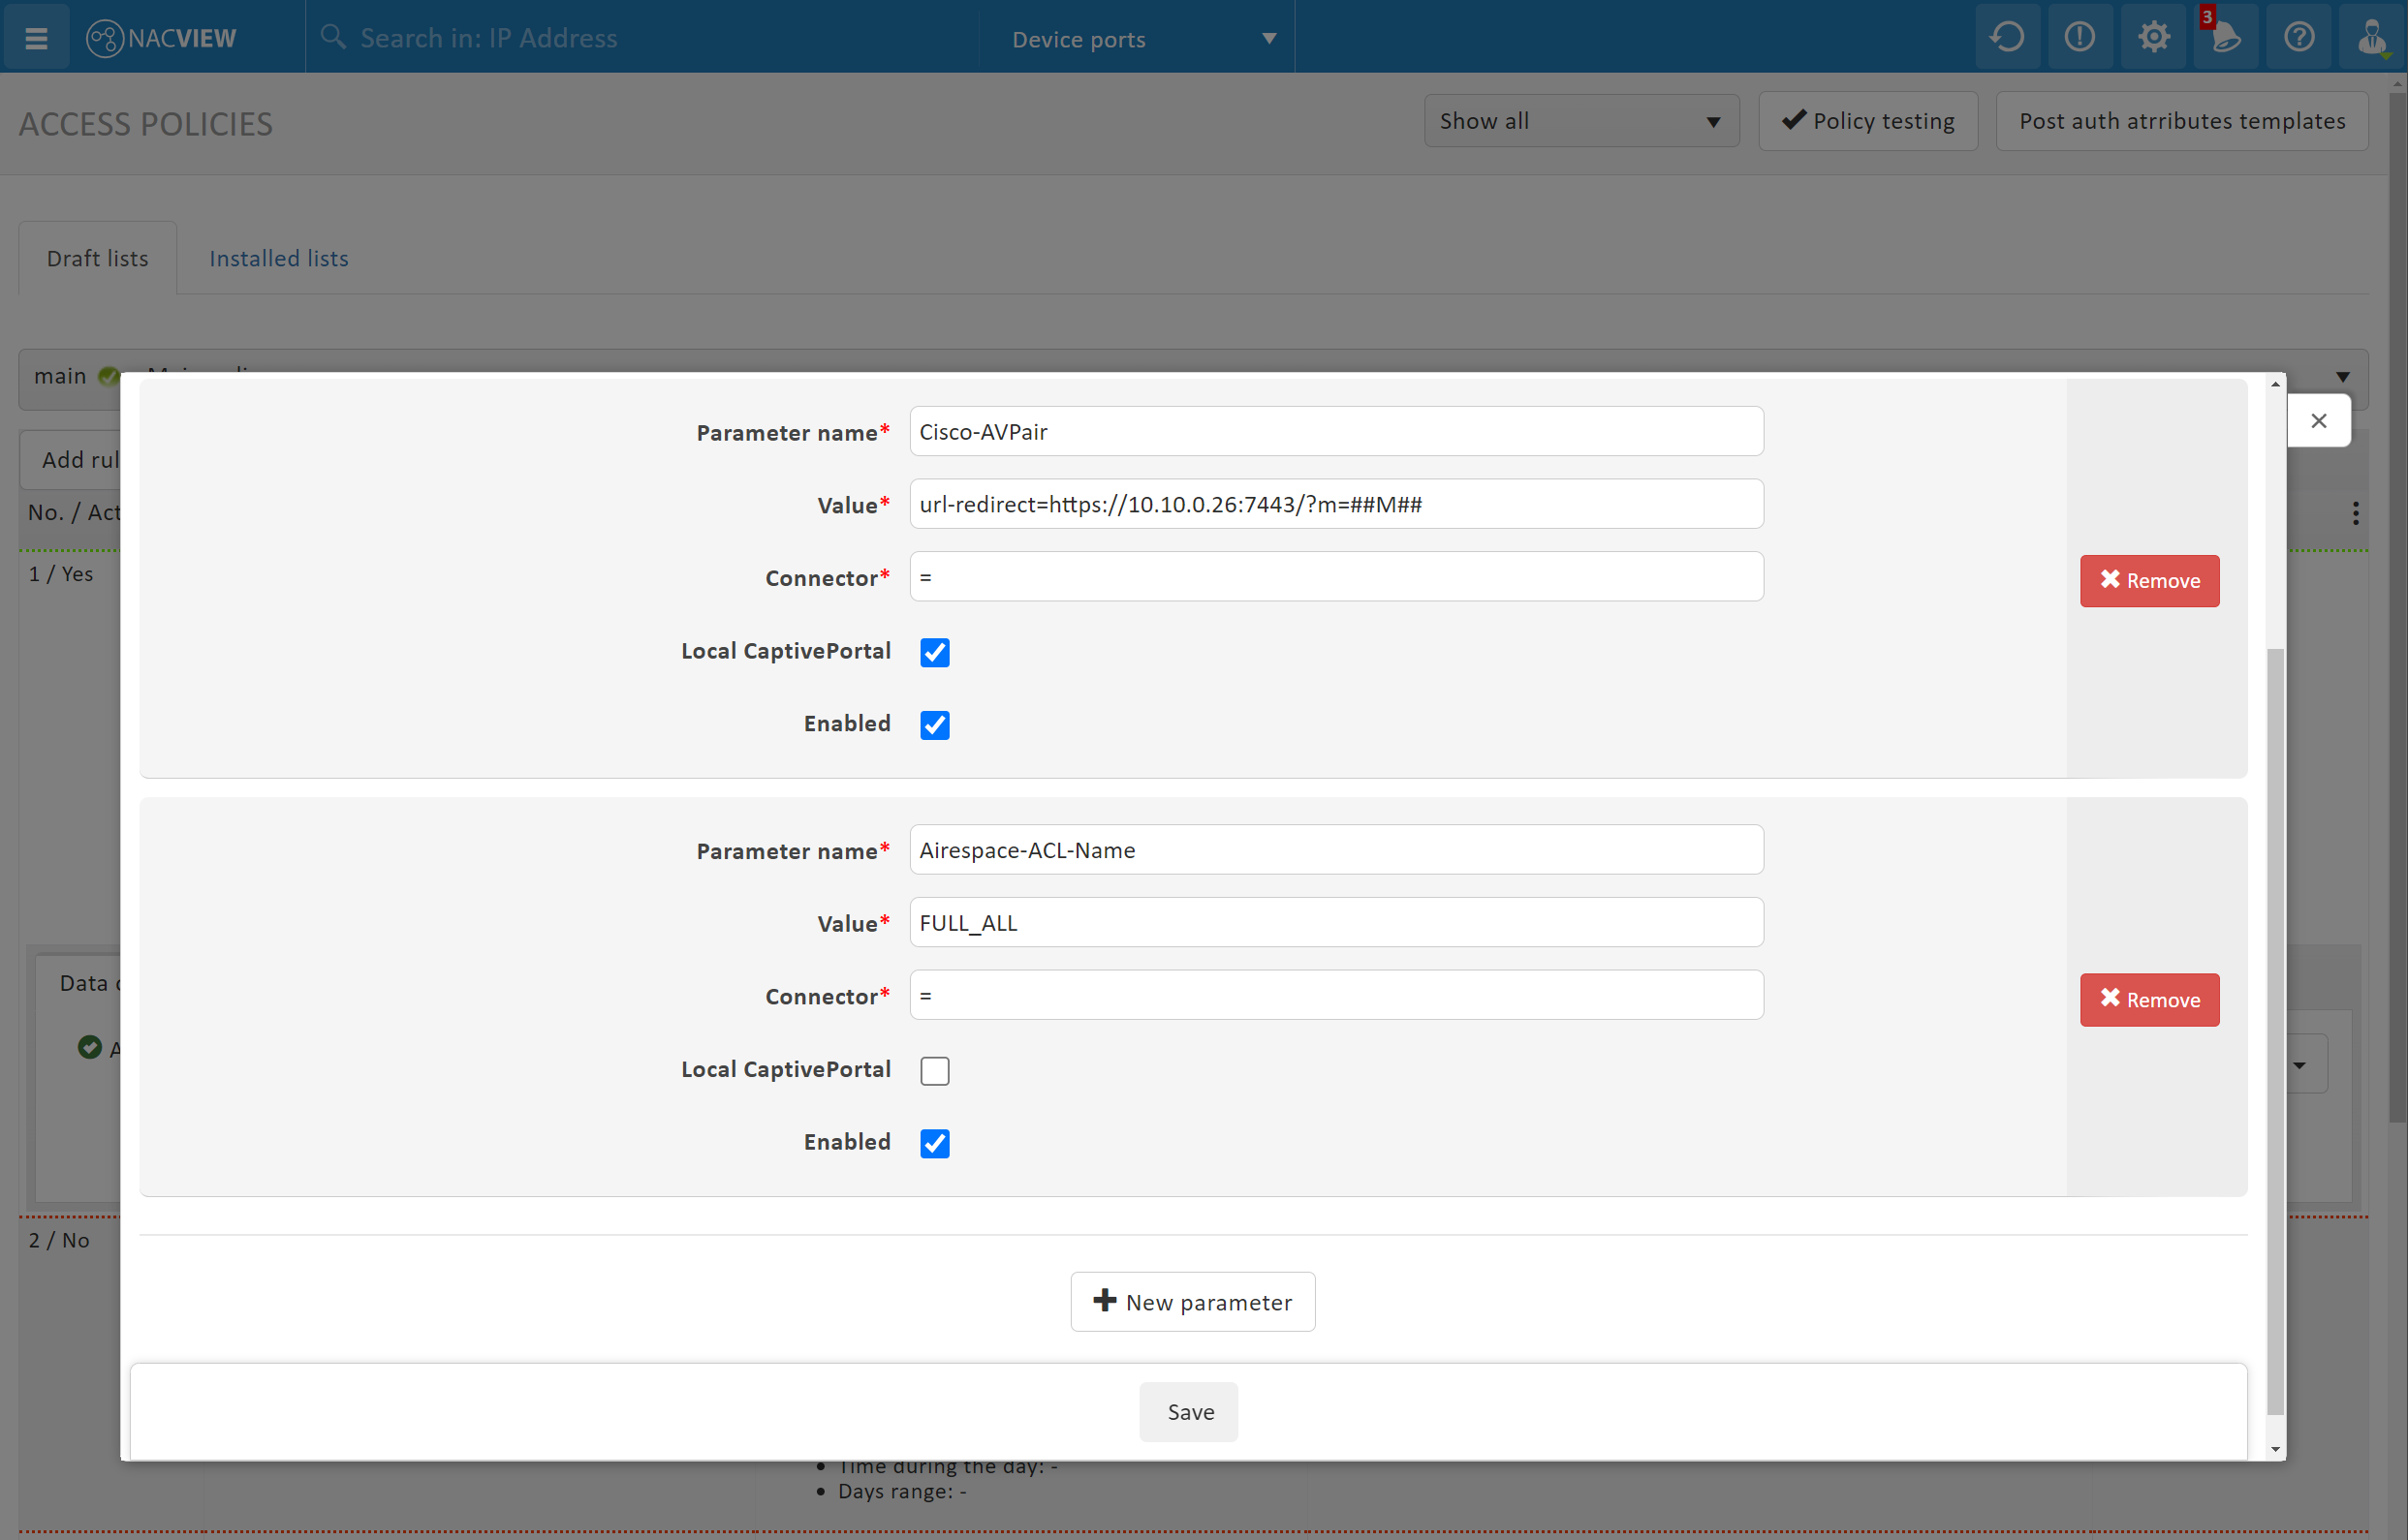Close the parameters dialog with X

pyautogui.click(x=2319, y=421)
